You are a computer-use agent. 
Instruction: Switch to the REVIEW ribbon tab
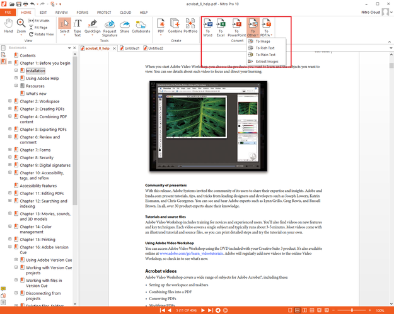coord(62,13)
